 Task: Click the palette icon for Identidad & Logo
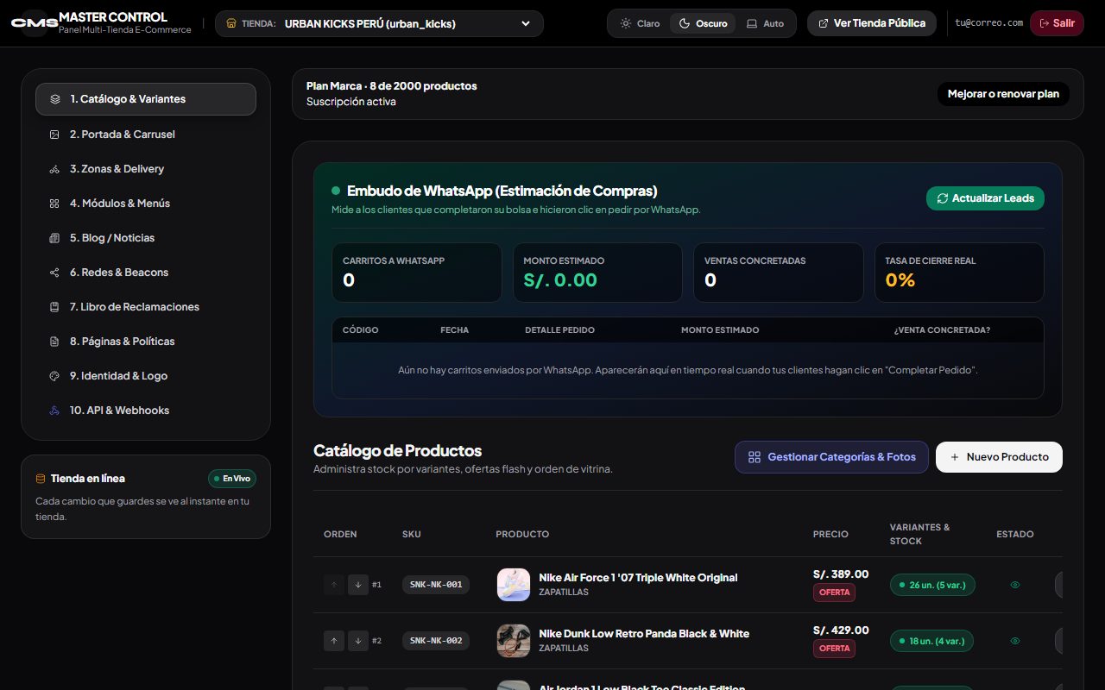(54, 376)
